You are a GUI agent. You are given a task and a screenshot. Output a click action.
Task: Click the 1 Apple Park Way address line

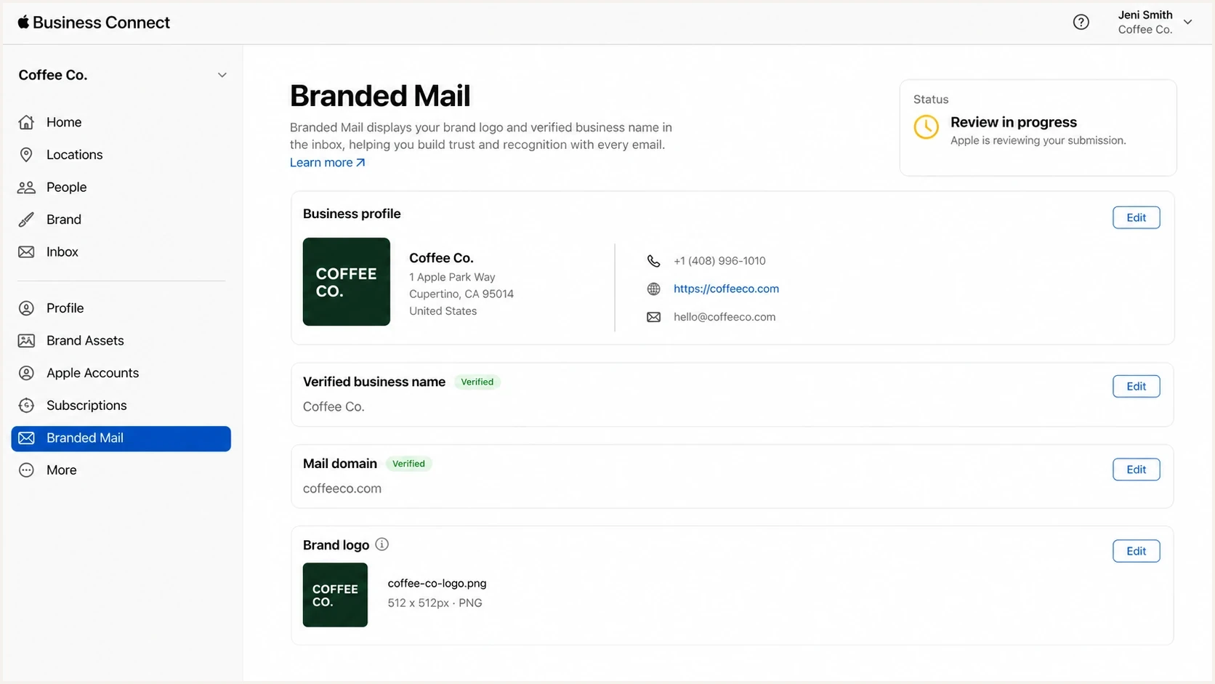tap(452, 277)
